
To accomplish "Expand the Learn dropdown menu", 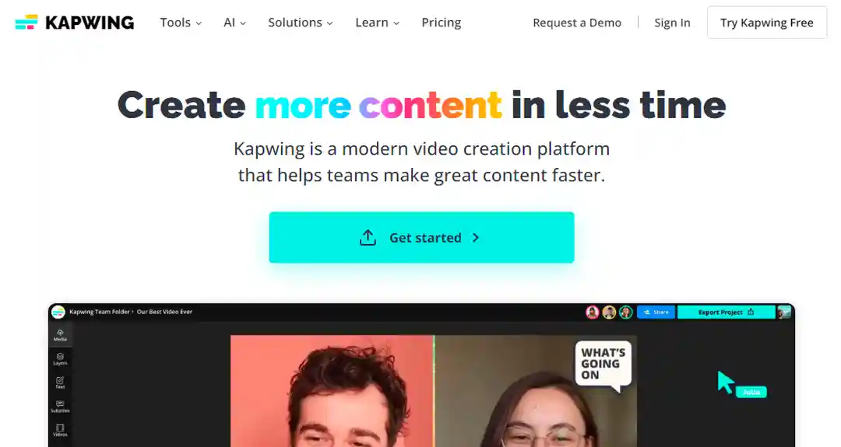I will (x=377, y=23).
